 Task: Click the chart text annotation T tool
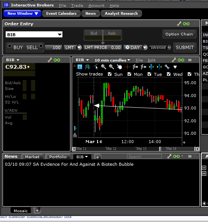coord(80,67)
